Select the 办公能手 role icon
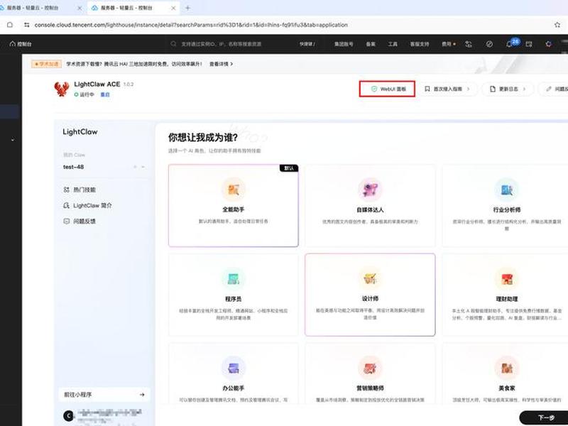This screenshot has width=568, height=426. [x=234, y=368]
